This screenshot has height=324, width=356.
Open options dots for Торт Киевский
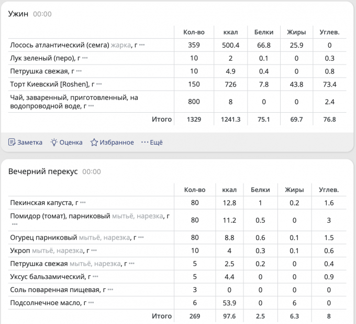tap(99, 84)
